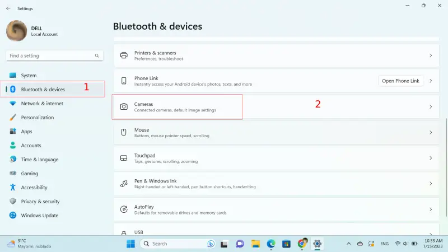Click the search magnifier icon in Find a setting
The image size is (448, 252).
click(x=97, y=55)
